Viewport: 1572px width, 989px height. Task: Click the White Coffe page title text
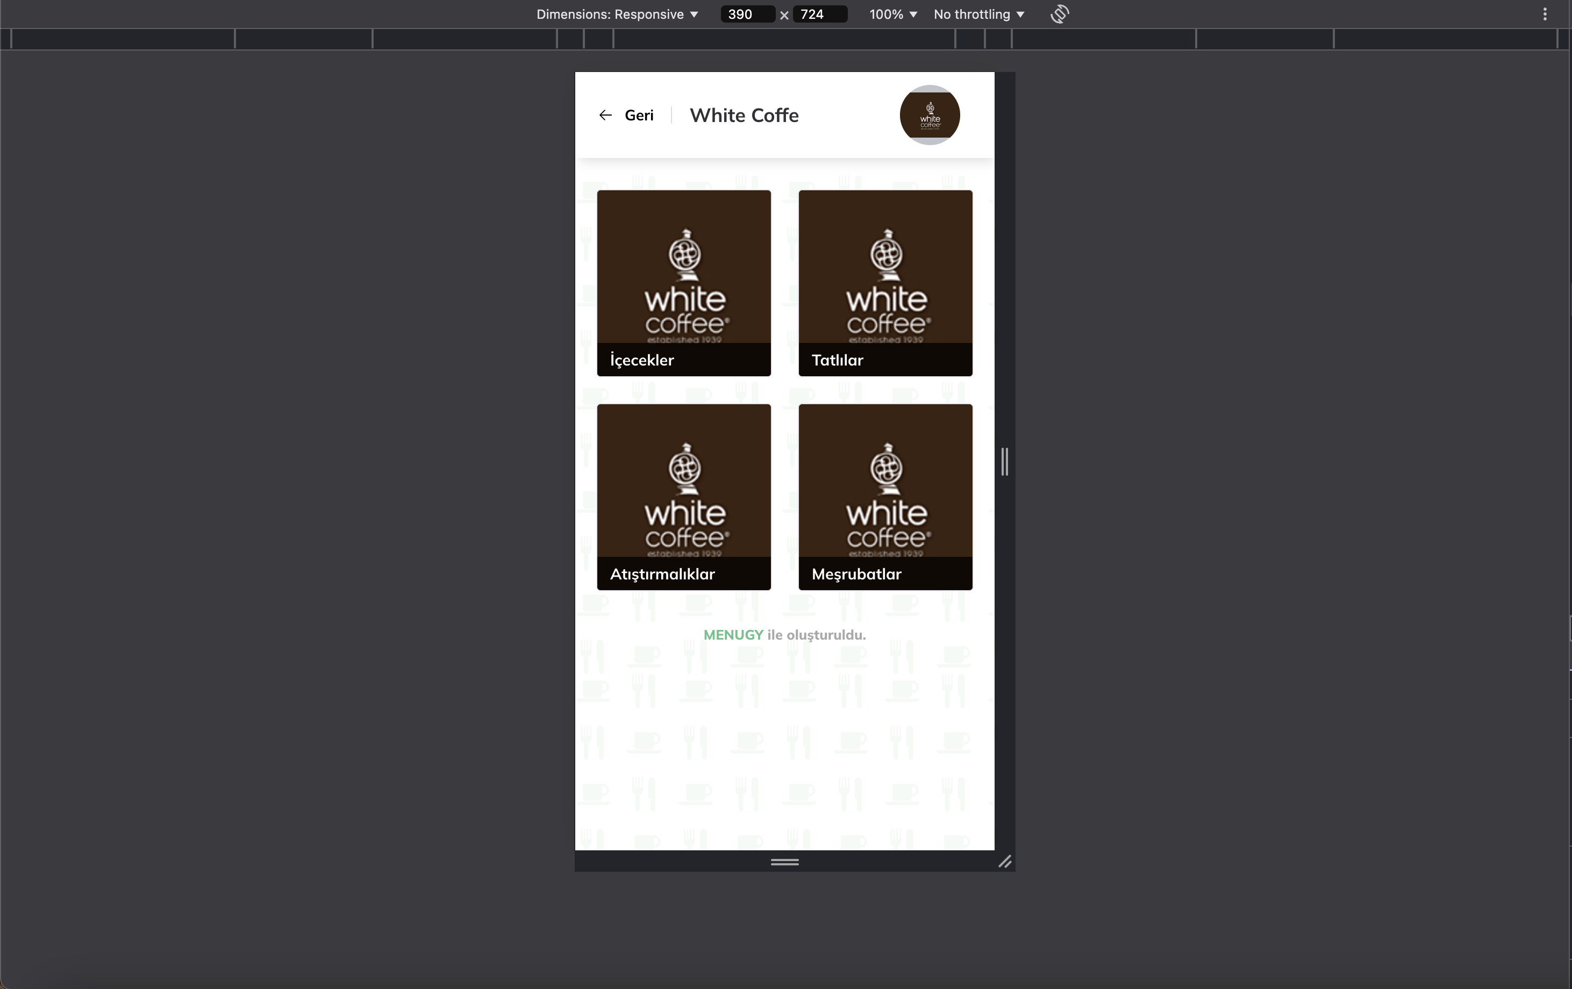pos(744,116)
